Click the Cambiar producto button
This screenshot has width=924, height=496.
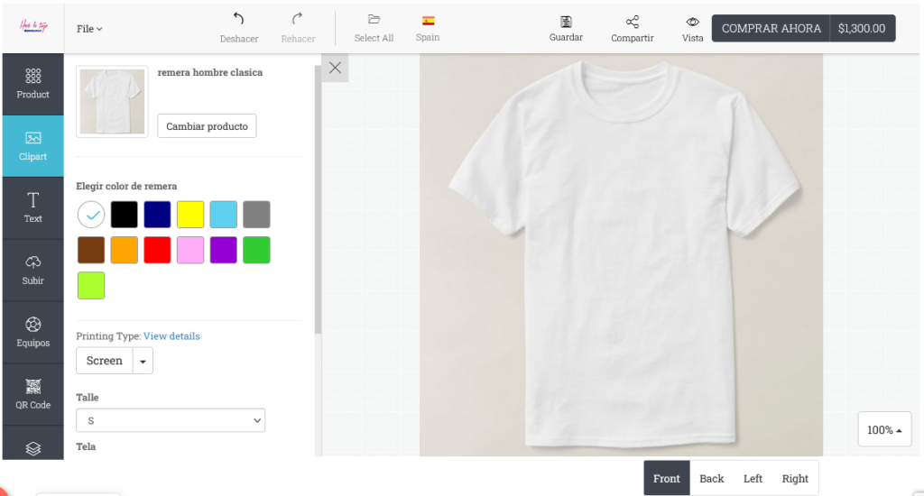[x=207, y=126]
